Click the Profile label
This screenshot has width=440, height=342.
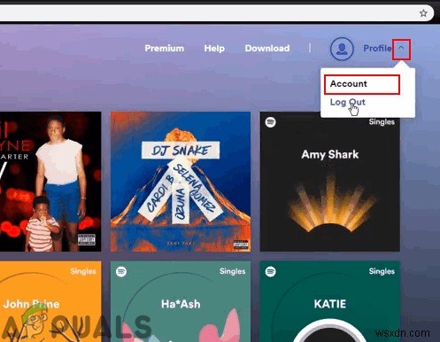(377, 48)
